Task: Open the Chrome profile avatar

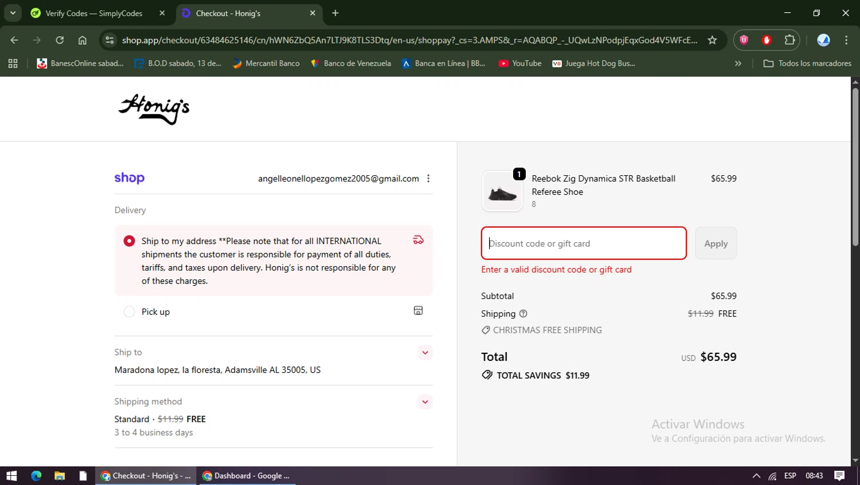Action: [x=823, y=40]
